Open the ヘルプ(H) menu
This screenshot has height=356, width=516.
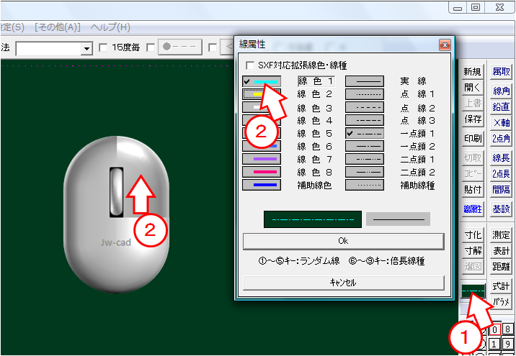coord(110,27)
